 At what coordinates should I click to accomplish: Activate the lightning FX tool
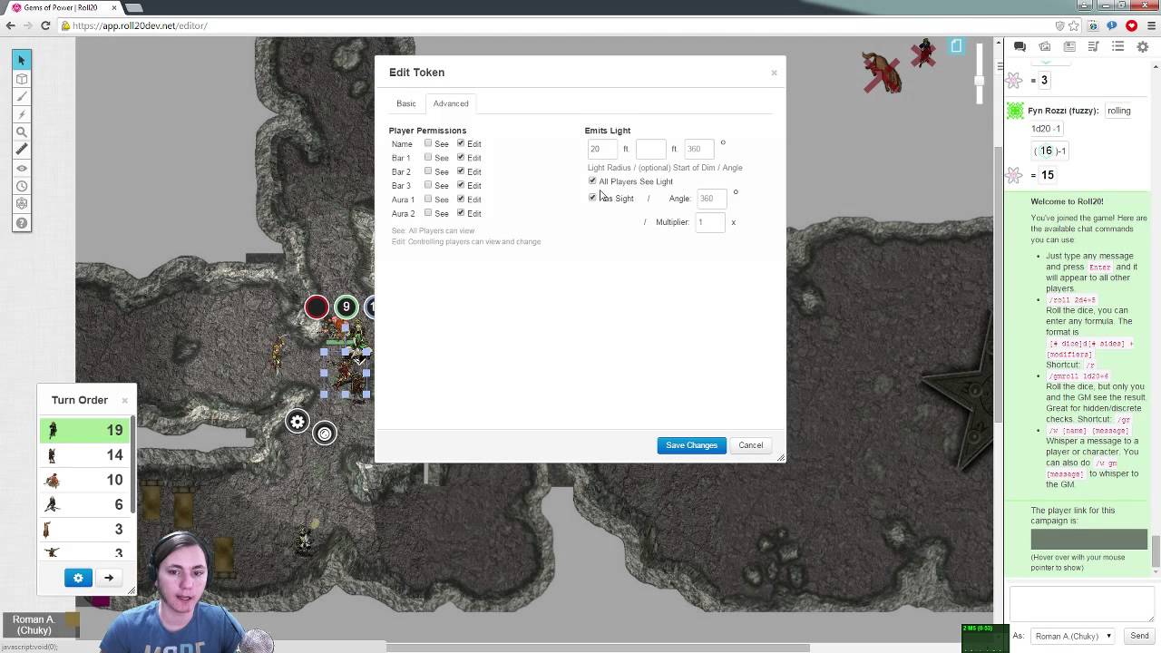coord(22,115)
